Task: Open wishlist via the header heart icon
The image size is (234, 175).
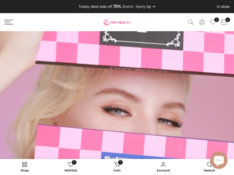Action: (213, 22)
